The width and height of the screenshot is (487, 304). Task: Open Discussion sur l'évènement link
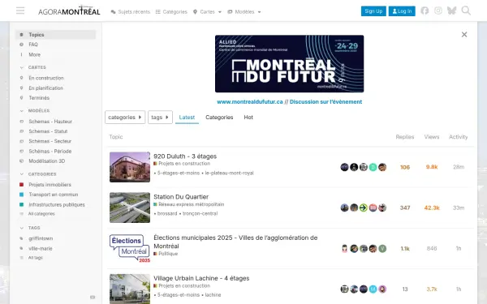click(x=325, y=102)
